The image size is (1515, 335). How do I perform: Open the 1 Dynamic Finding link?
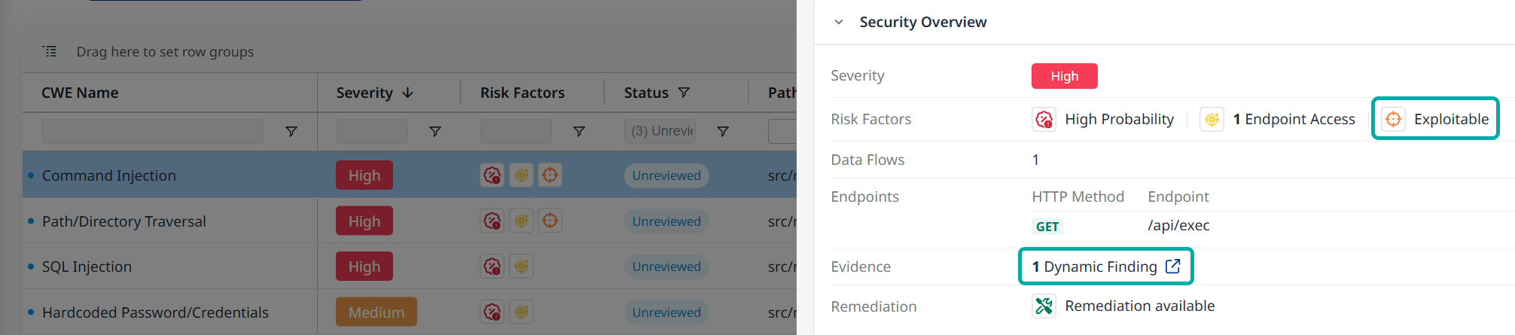[1094, 266]
